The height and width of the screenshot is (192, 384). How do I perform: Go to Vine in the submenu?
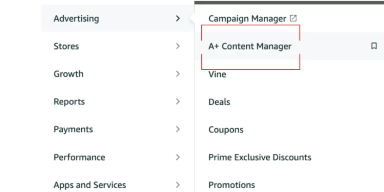[217, 74]
